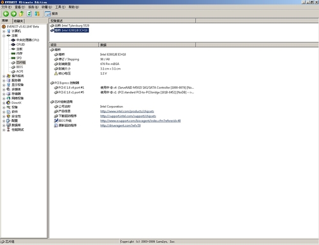Open the support.intel.com chipsets link
Viewport: 319px width, 245px height.
128,116
